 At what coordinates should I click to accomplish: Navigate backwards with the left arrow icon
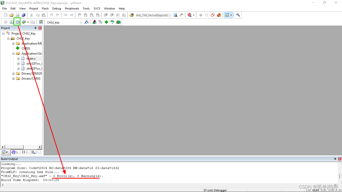[66, 15]
